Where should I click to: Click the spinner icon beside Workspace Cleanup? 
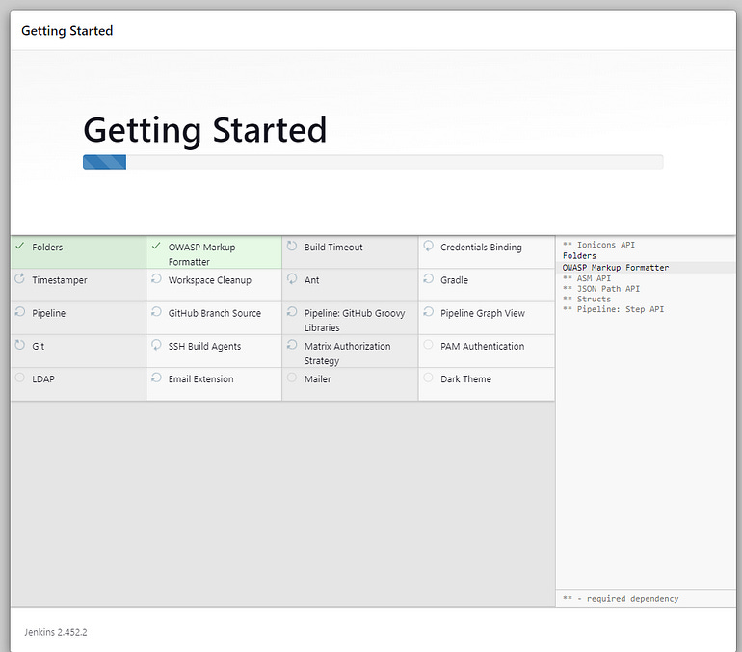156,279
